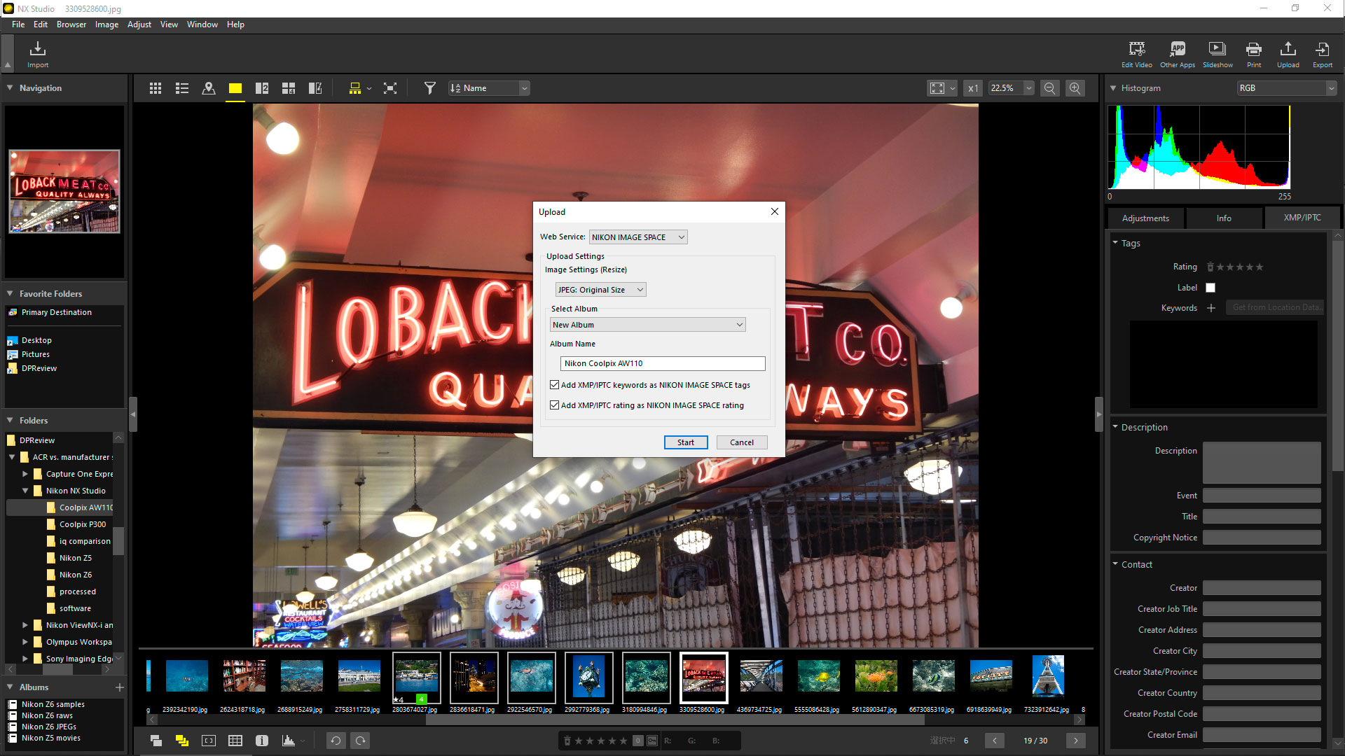
Task: Rotate image counterclockwise
Action: [x=336, y=741]
